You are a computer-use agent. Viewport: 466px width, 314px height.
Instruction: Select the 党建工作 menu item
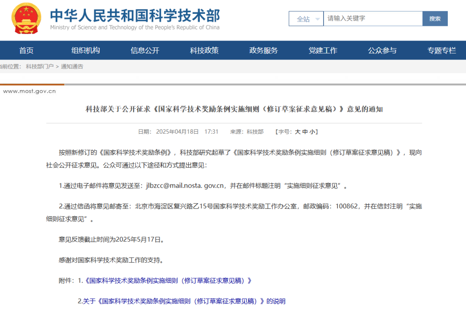(323, 50)
